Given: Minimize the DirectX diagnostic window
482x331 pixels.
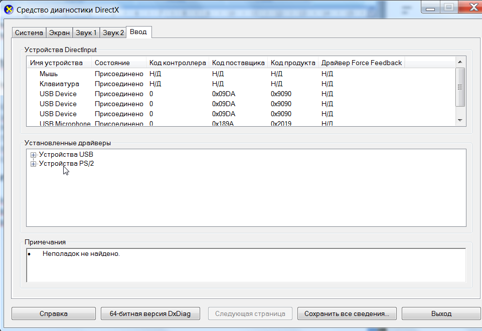Looking at the screenshot, I should point(430,8).
